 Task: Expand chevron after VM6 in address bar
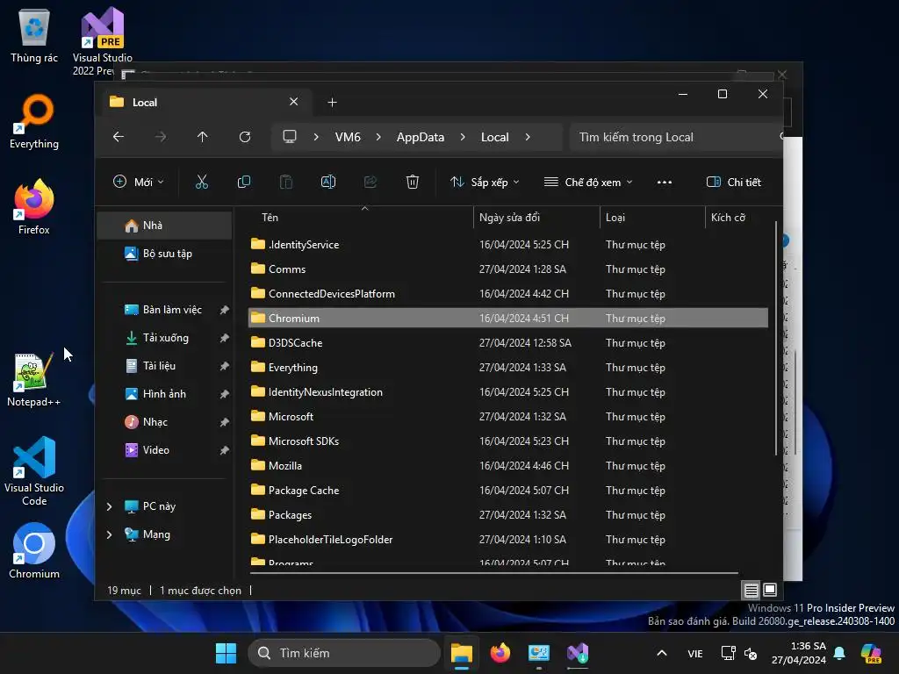pos(378,137)
